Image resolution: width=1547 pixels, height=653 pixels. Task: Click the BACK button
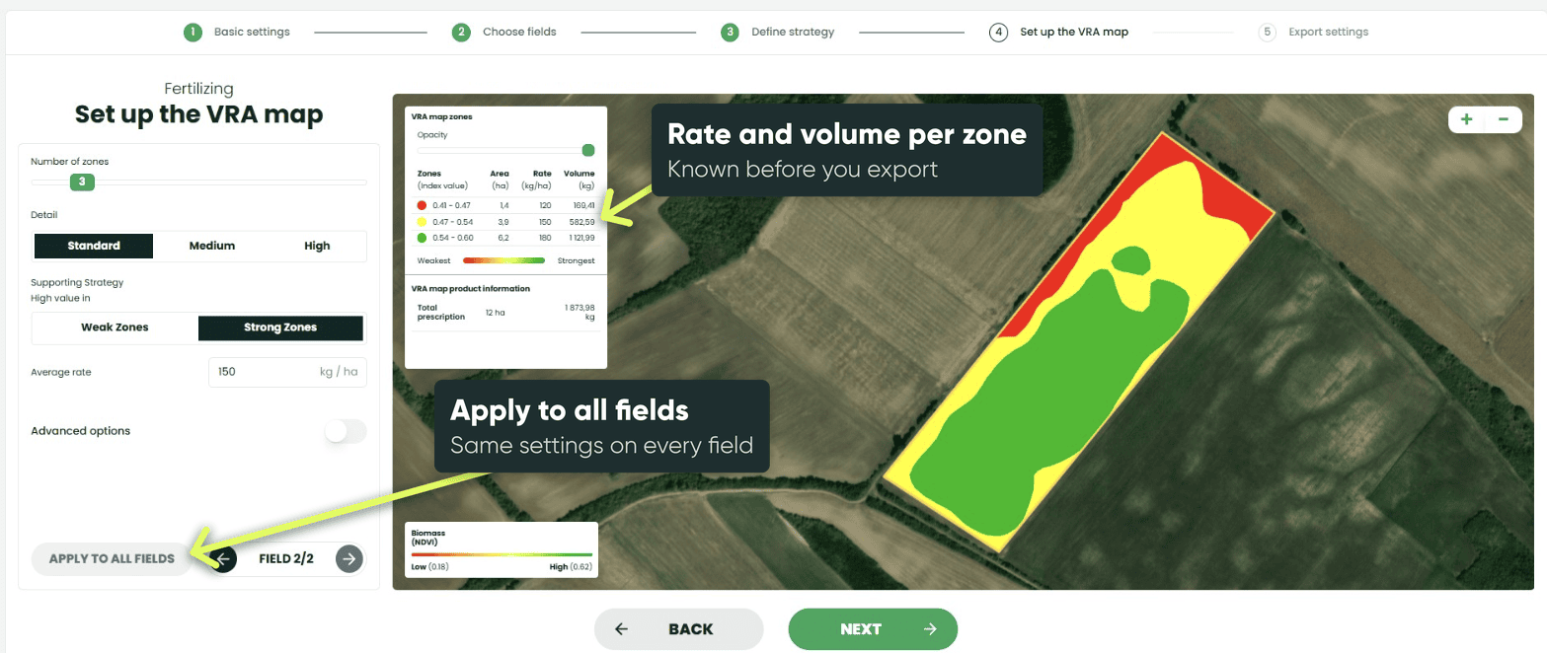(x=678, y=629)
